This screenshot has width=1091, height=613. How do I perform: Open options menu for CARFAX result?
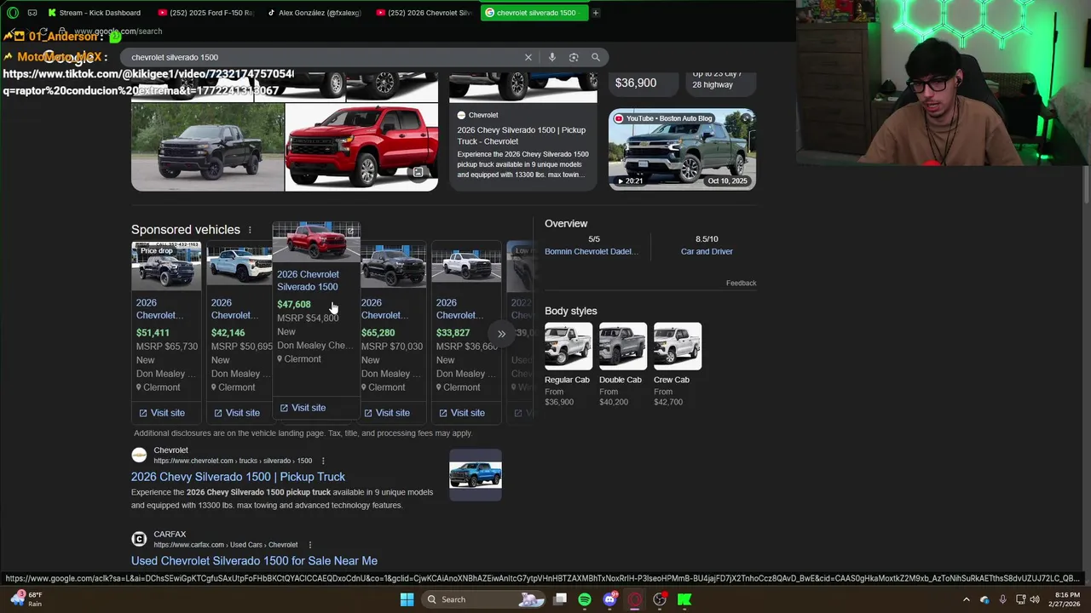tap(309, 545)
